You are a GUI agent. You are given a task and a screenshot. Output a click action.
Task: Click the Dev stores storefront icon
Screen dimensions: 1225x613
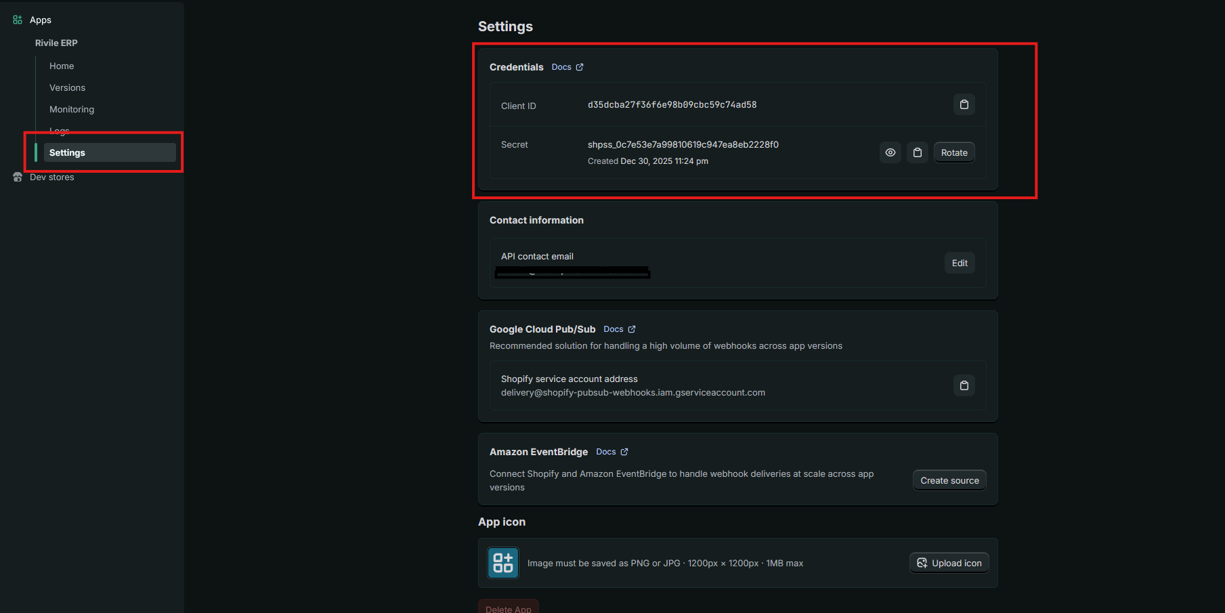pos(18,177)
